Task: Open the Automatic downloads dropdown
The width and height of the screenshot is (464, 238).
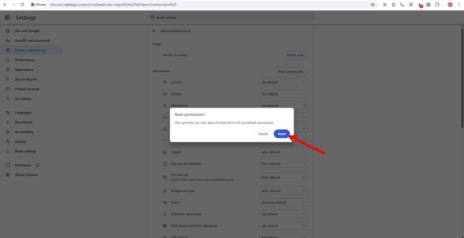Action: 283,214
